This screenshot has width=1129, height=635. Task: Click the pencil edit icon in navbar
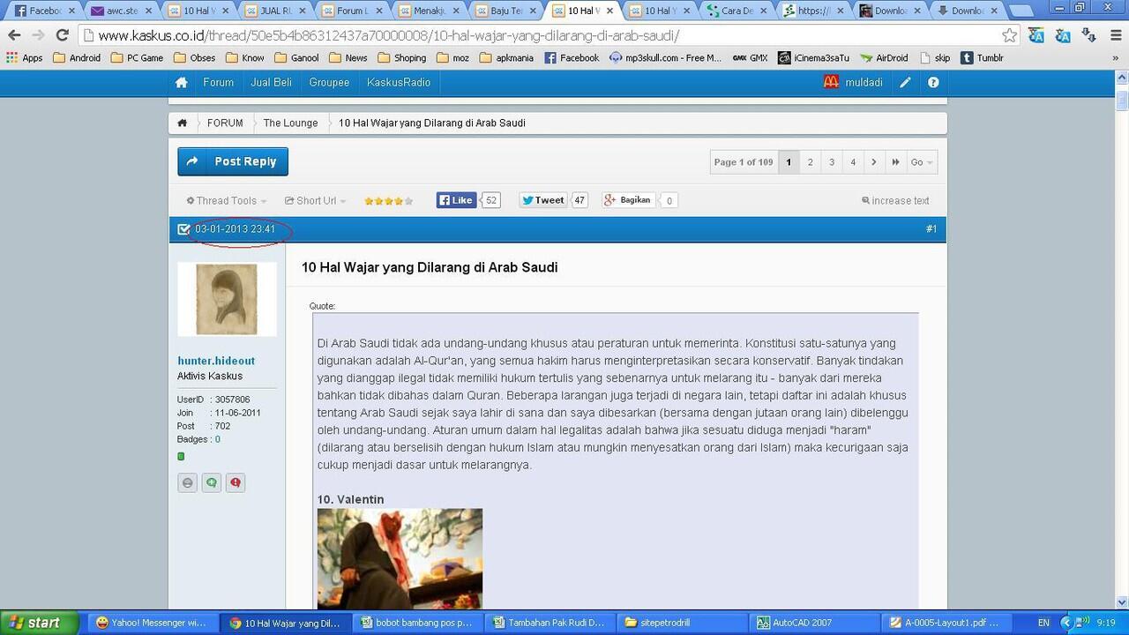905,82
